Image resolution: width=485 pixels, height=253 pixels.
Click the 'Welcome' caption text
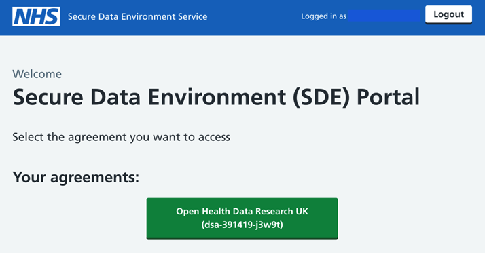point(37,74)
